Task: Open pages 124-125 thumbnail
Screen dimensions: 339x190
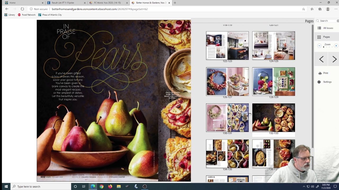Action: pos(274,46)
